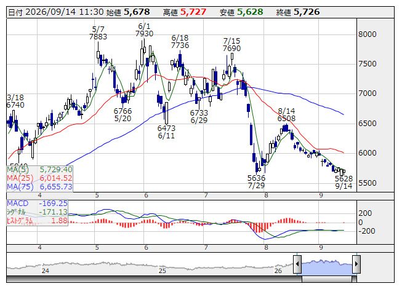Click the 6766 5/20 low label
The image size is (402, 289).
point(123,115)
